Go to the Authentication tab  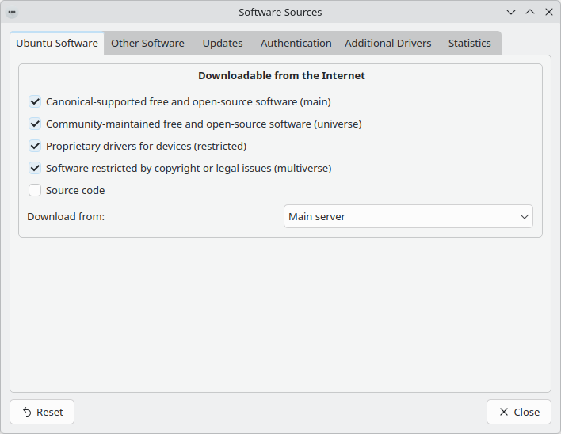click(296, 44)
